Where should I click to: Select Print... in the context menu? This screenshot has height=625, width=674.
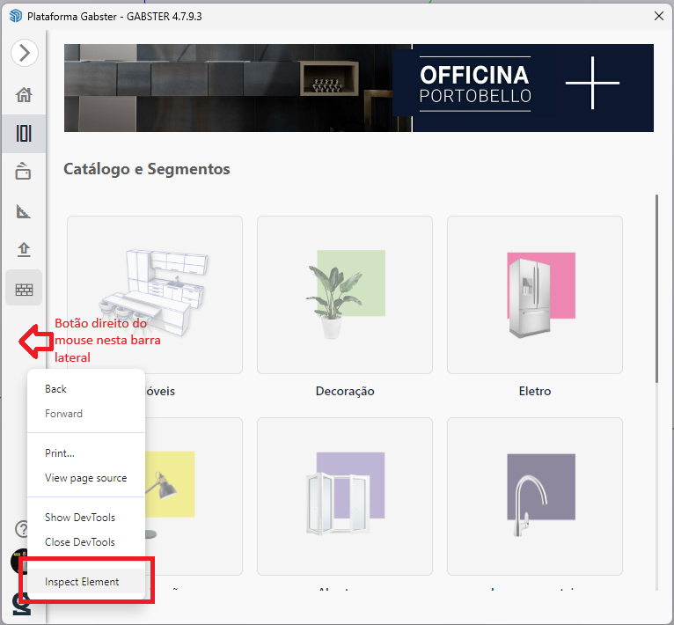pyautogui.click(x=60, y=453)
